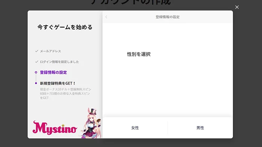Click the 今すぐゲームを始める heading

65,27
